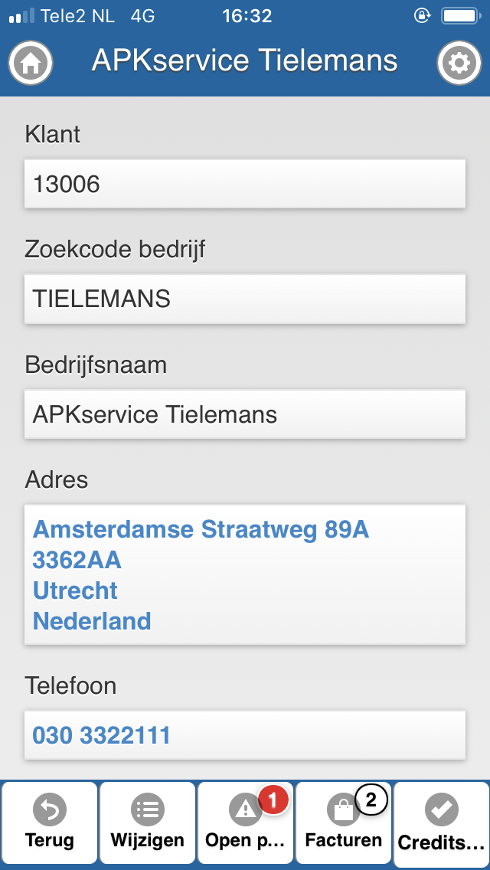Tap the Wijzigen list icon
The width and height of the screenshot is (490, 870).
(x=148, y=809)
